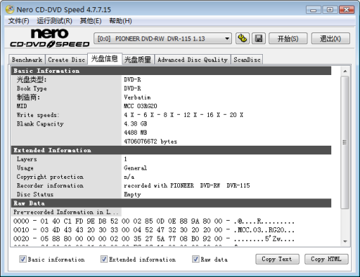Click the Basic Information section header

(x=171, y=71)
